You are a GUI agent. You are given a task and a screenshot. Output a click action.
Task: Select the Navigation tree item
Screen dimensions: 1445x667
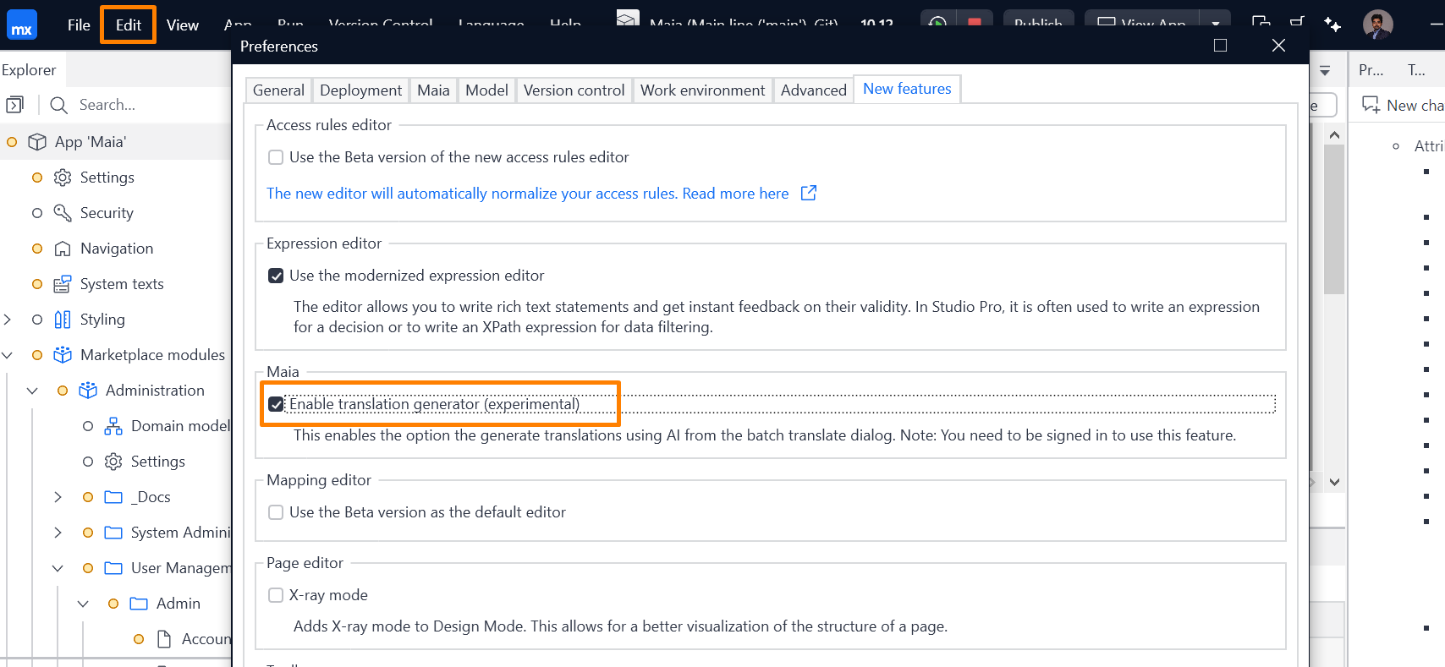117,249
